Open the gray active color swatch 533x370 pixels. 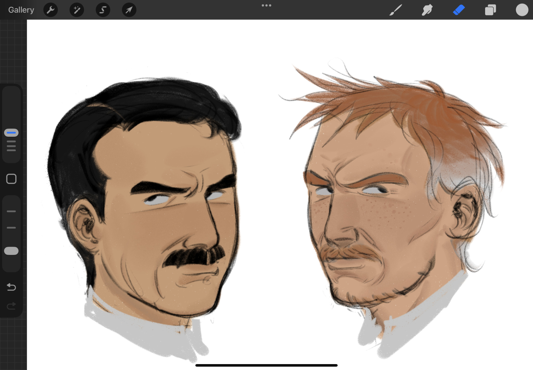click(522, 10)
